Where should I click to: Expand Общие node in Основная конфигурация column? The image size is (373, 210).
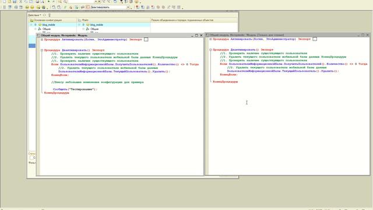click(36, 29)
